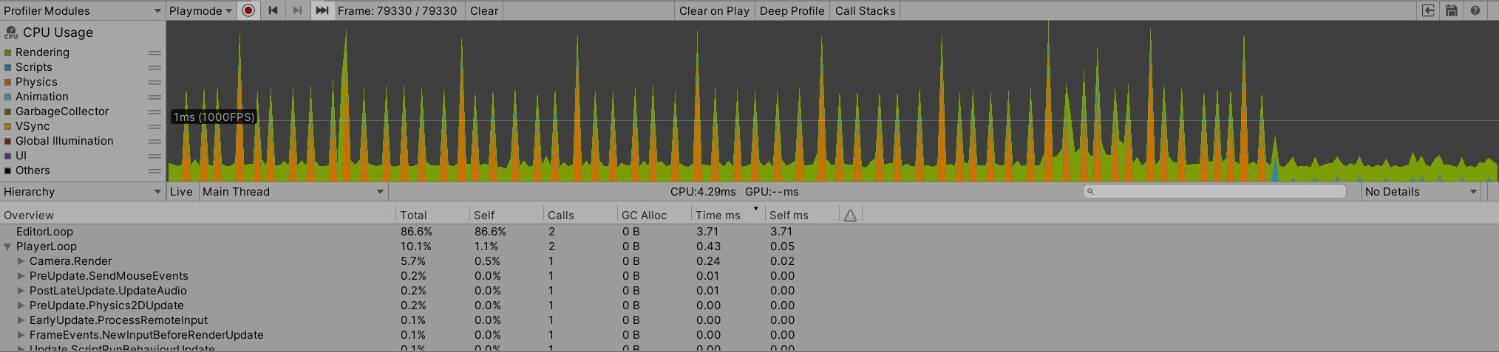Screen dimensions: 1499x352
Task: Grab the reorder handle for Rendering
Action: pos(154,52)
